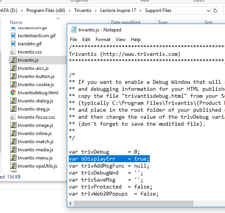Screen dimensions: 225x213
Task: Sort files by Date modified column
Action: 126,22
